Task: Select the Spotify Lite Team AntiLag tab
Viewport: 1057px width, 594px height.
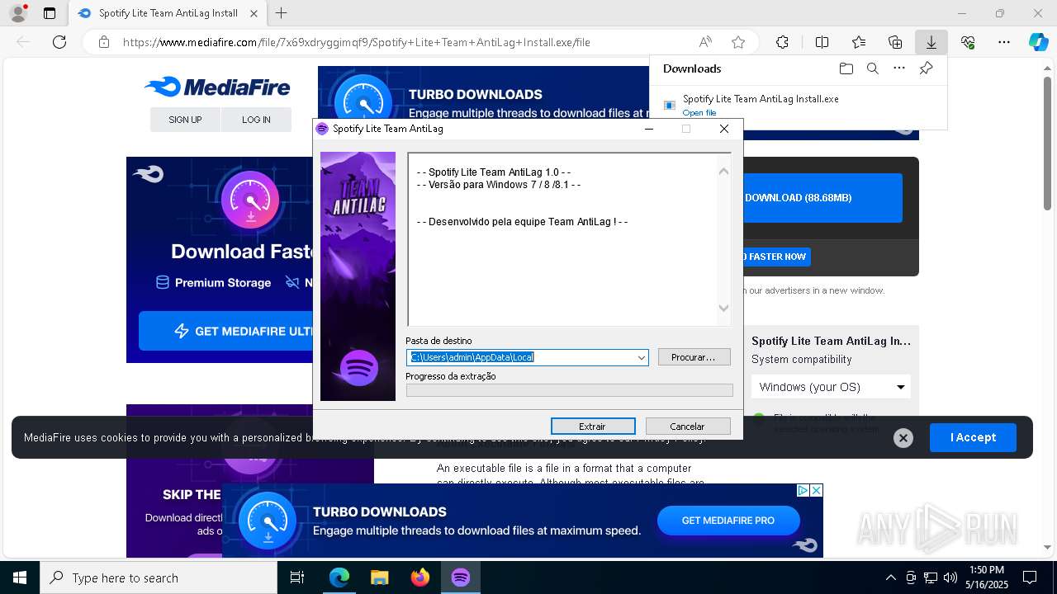Action: 166,13
